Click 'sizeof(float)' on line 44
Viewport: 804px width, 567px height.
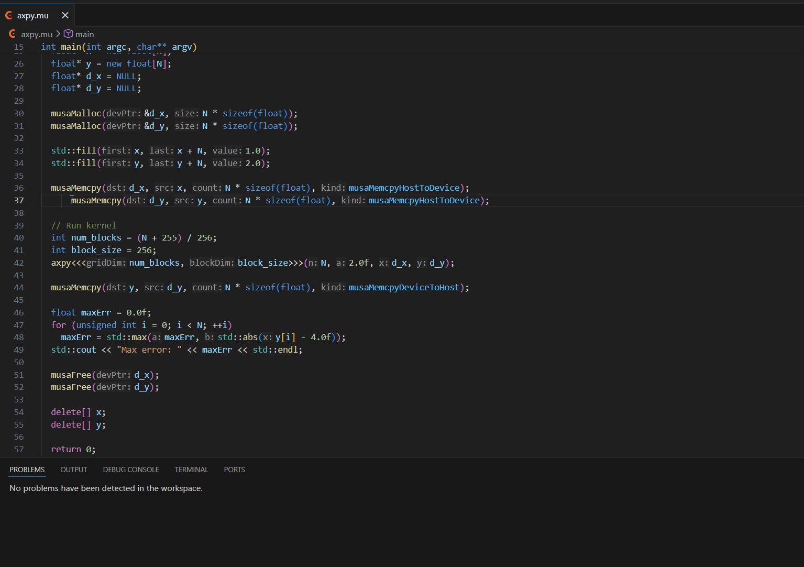[278, 287]
